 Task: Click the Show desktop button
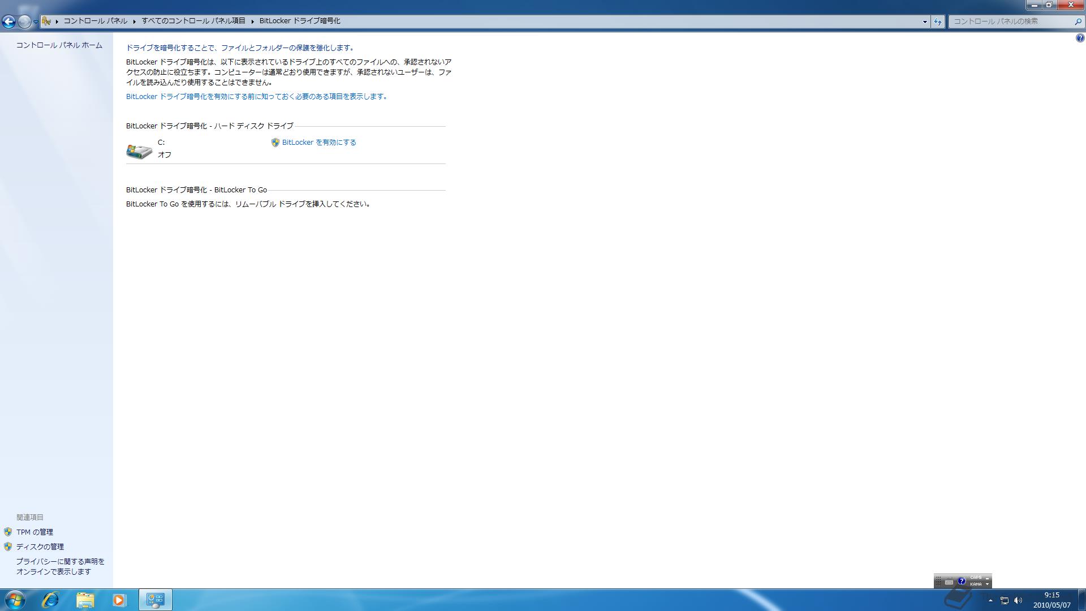1081,600
